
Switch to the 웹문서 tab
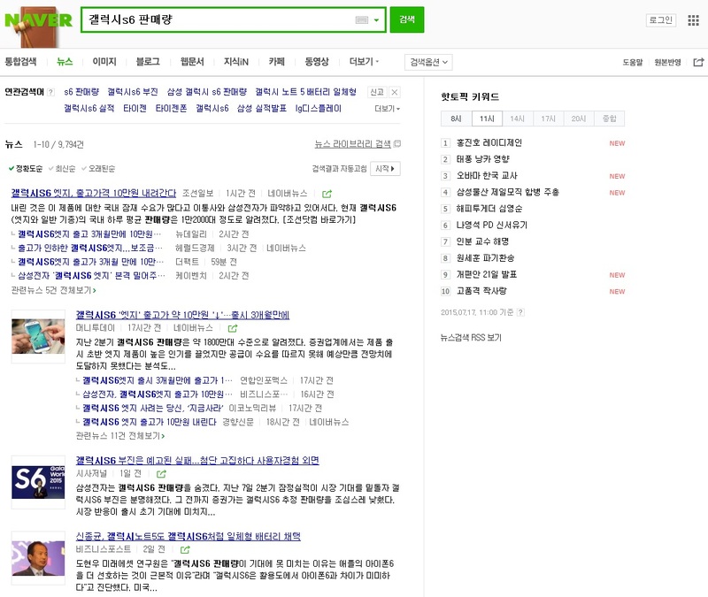pos(192,62)
